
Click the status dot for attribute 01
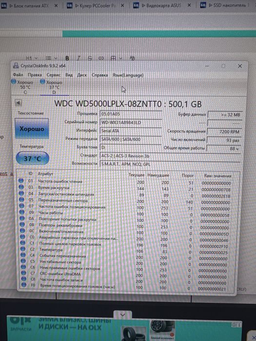[x=21, y=181]
